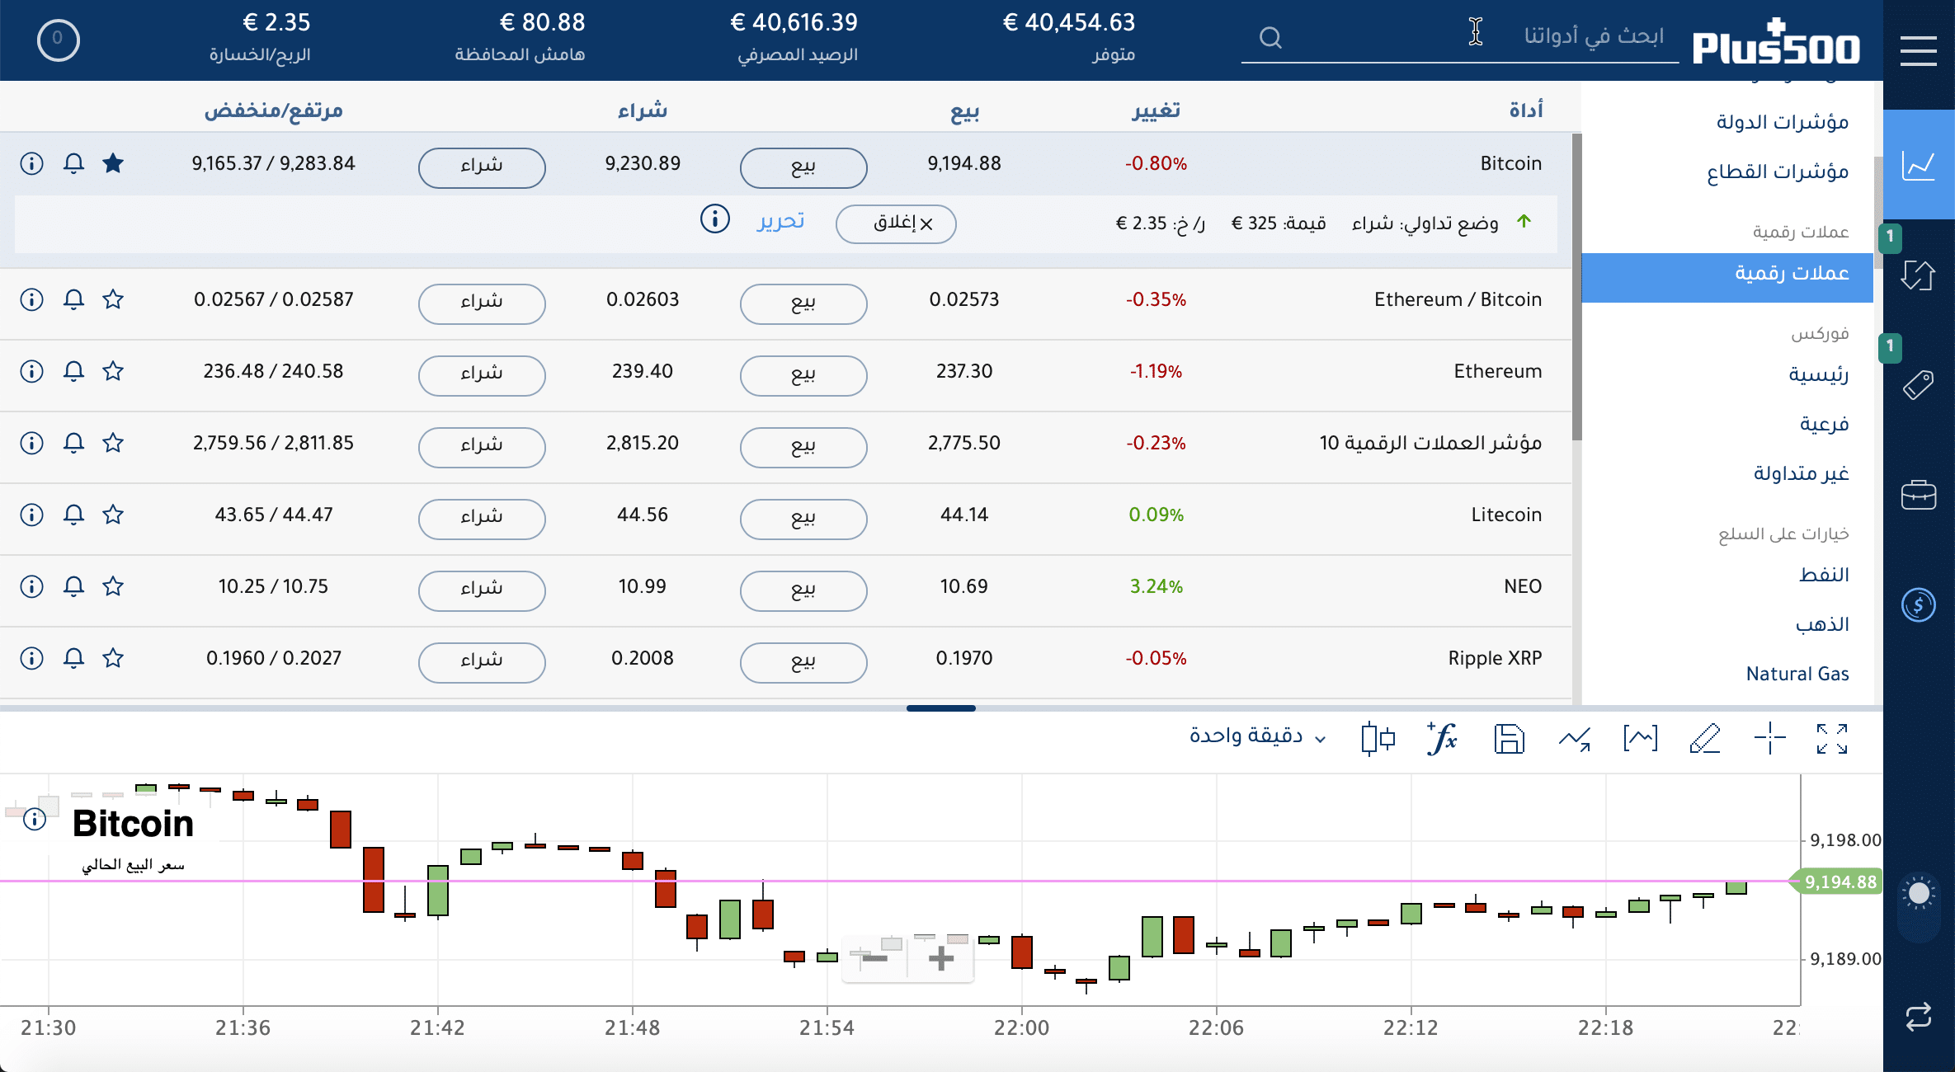1955x1072 pixels.
Task: Select الذهب commodity options
Action: 1822,624
